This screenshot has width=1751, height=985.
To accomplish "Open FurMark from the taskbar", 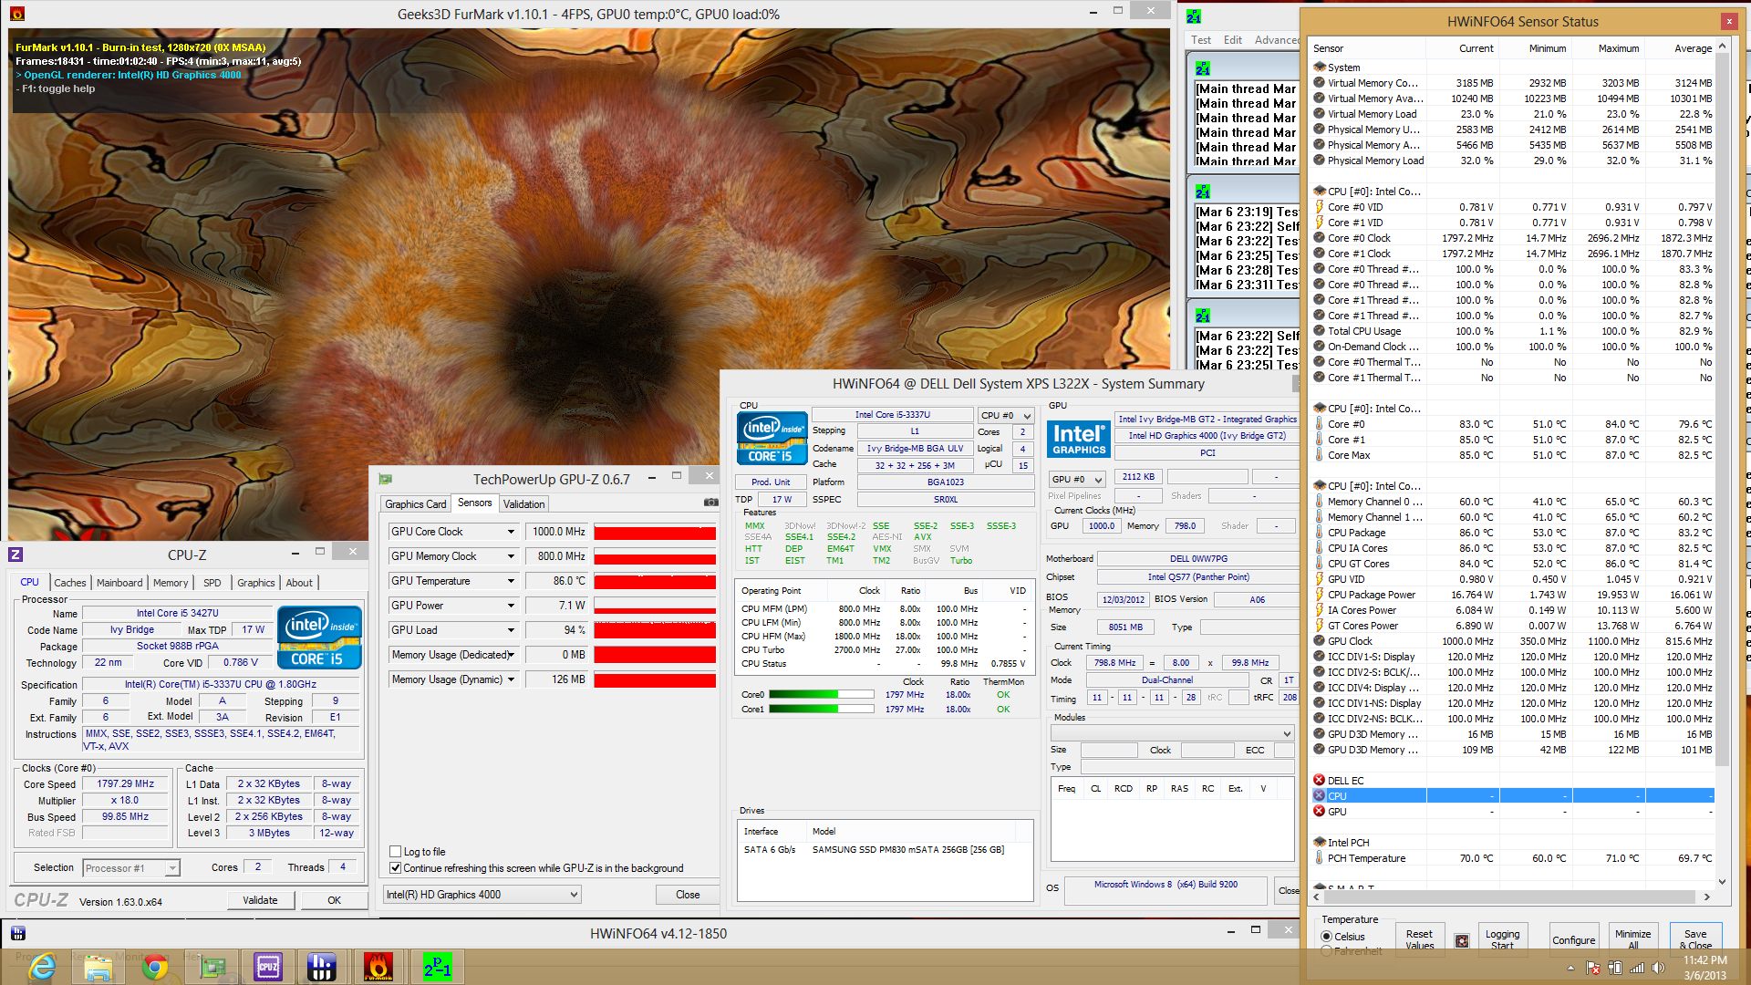I will tap(378, 967).
